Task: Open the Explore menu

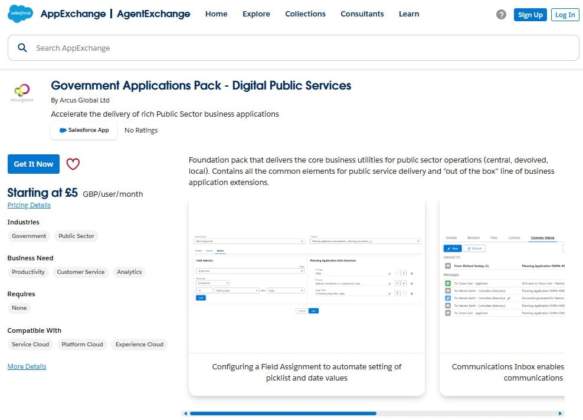Action: tap(256, 14)
